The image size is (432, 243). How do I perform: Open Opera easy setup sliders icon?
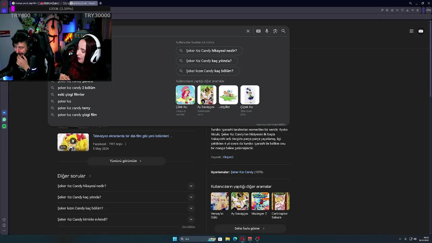click(412, 10)
